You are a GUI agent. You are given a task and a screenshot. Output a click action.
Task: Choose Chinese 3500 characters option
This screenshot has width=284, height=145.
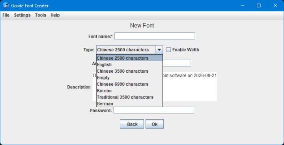129,71
